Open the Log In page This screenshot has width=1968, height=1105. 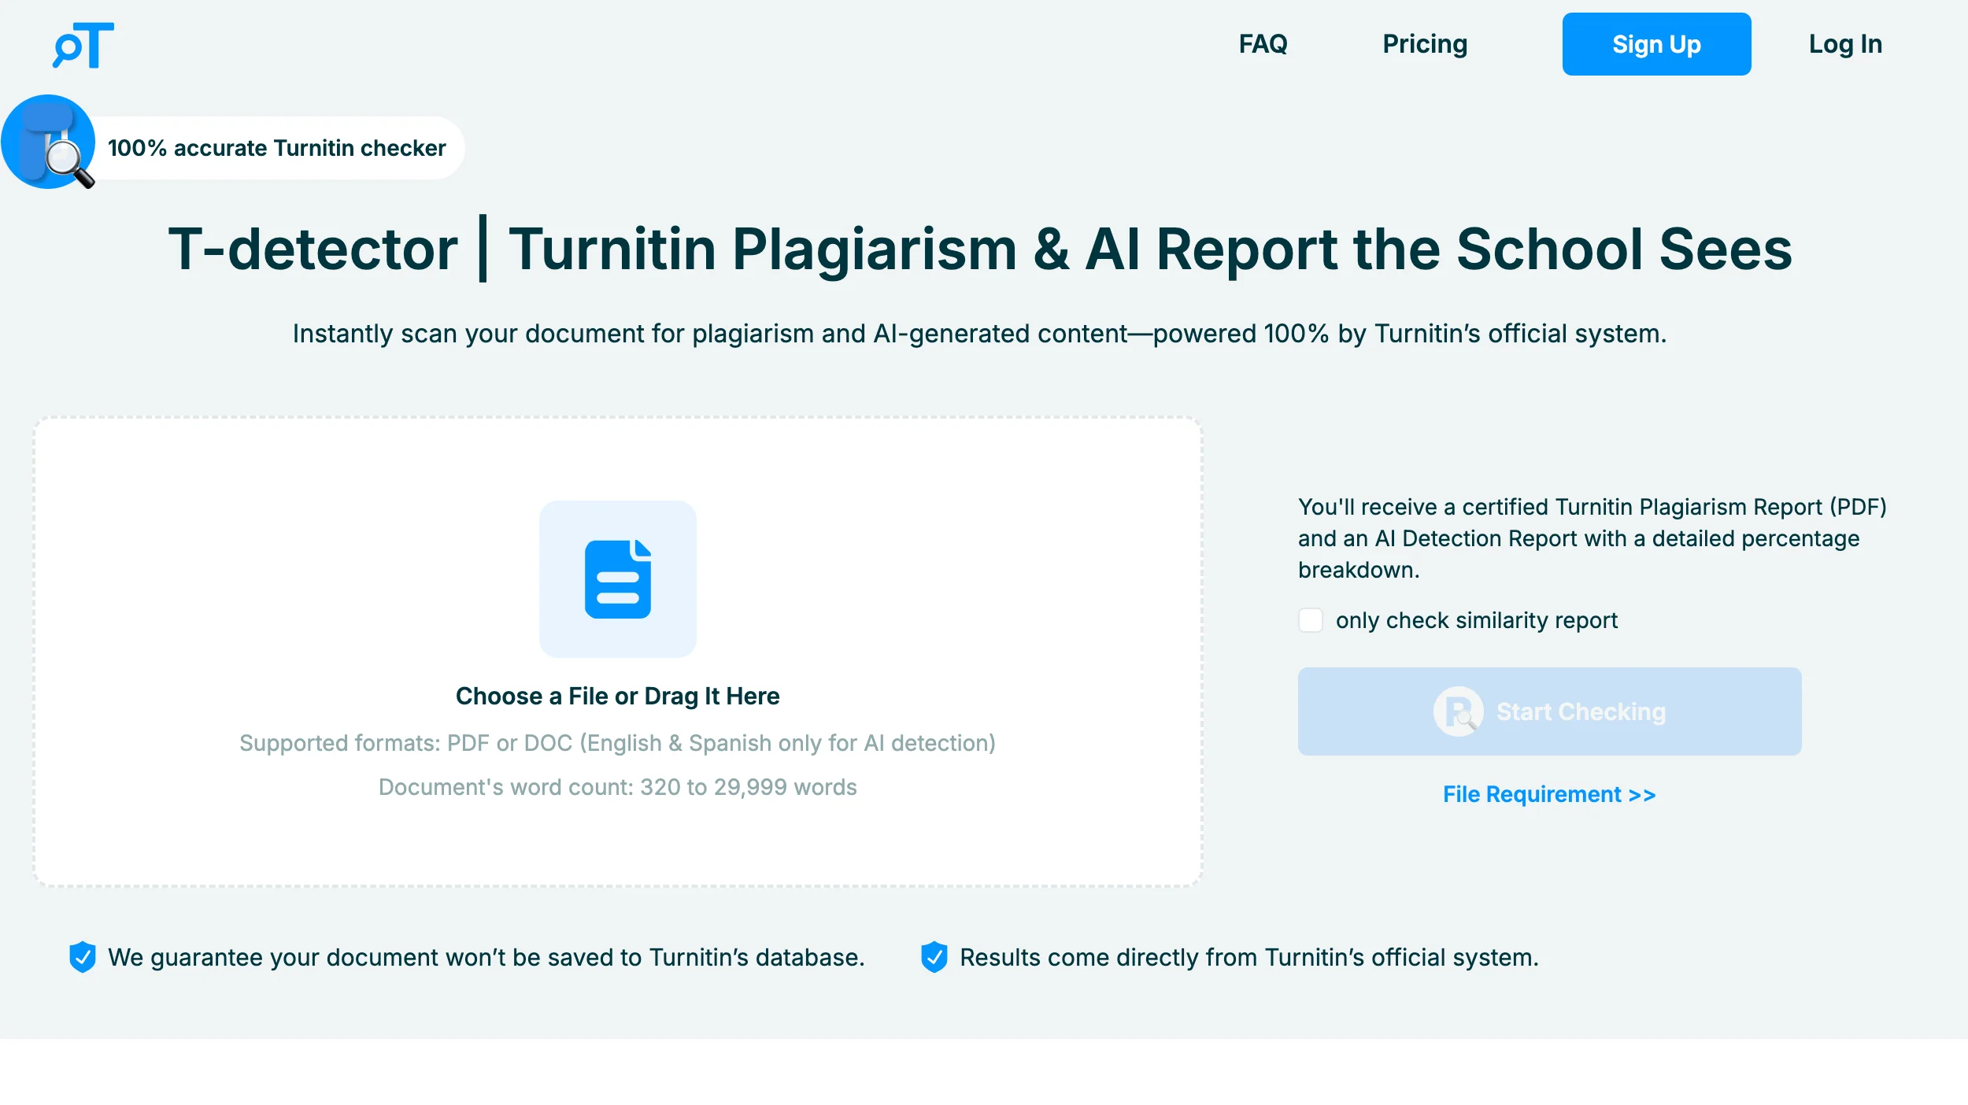tap(1846, 44)
